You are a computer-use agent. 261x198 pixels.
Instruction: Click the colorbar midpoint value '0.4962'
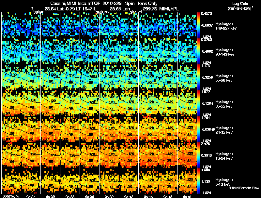pyautogui.click(x=207, y=51)
